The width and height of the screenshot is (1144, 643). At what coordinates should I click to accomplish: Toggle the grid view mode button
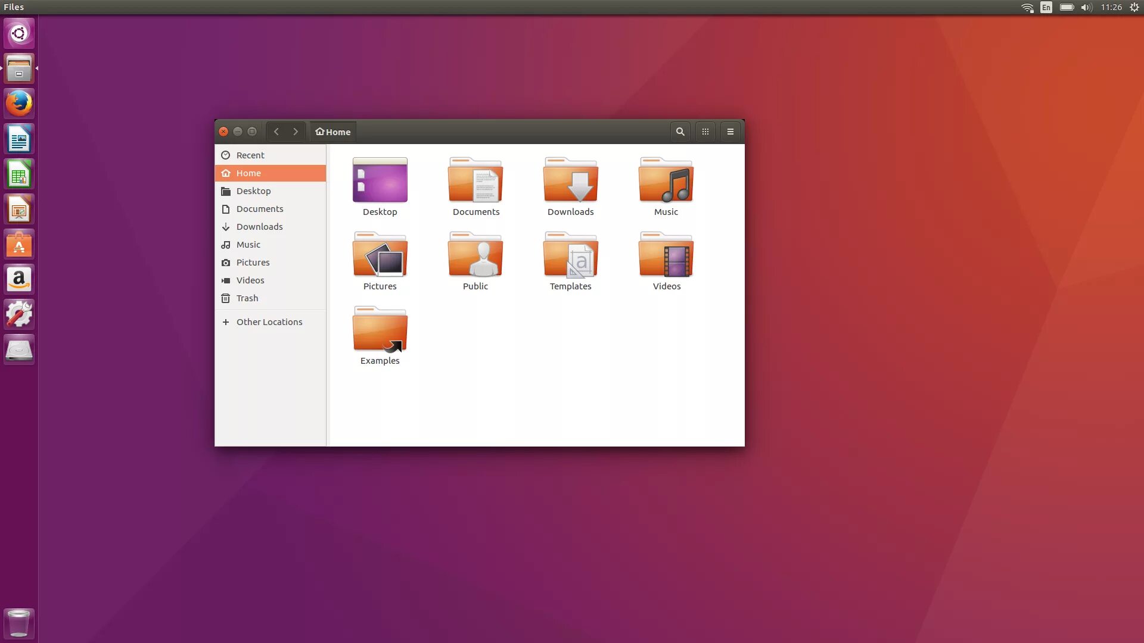[705, 132]
